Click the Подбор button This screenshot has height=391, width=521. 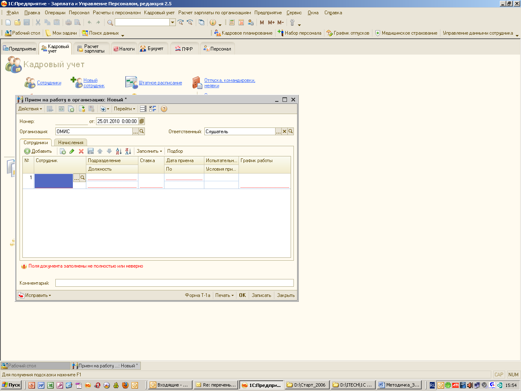(x=175, y=151)
